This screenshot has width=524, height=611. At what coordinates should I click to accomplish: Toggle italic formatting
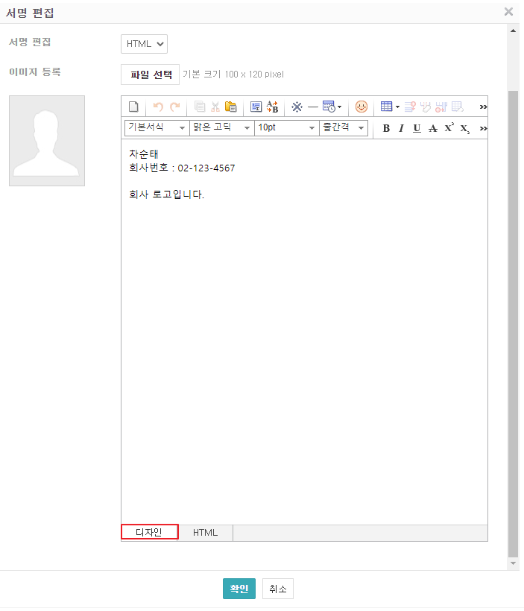401,128
